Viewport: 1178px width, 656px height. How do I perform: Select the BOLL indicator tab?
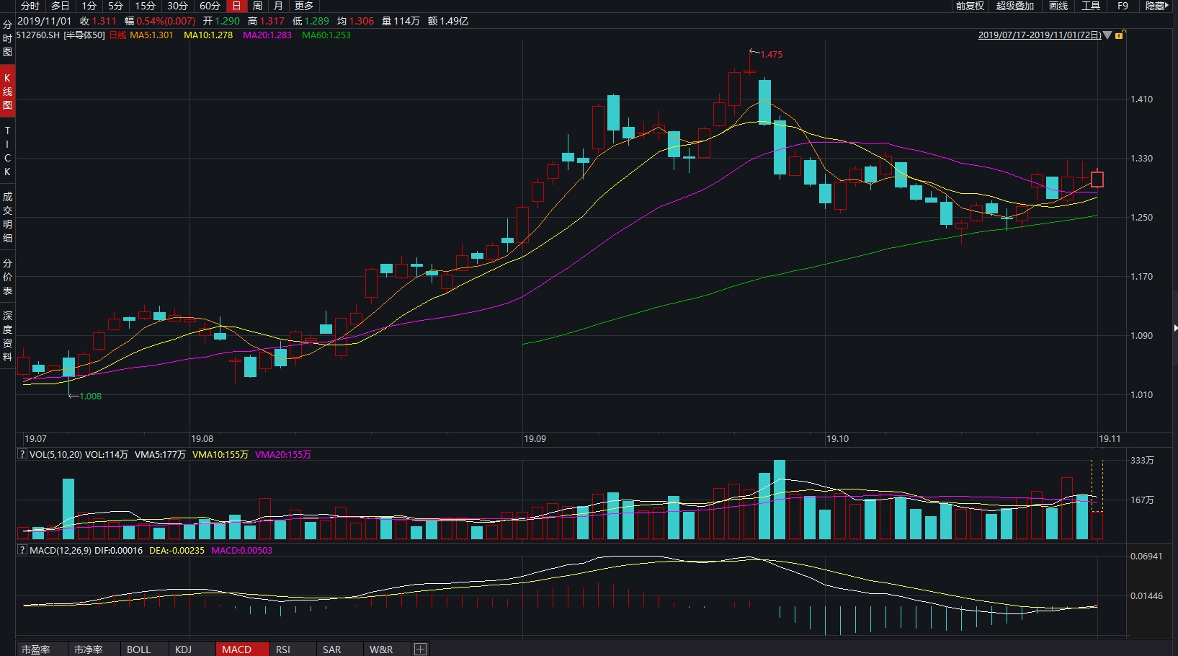pyautogui.click(x=138, y=649)
